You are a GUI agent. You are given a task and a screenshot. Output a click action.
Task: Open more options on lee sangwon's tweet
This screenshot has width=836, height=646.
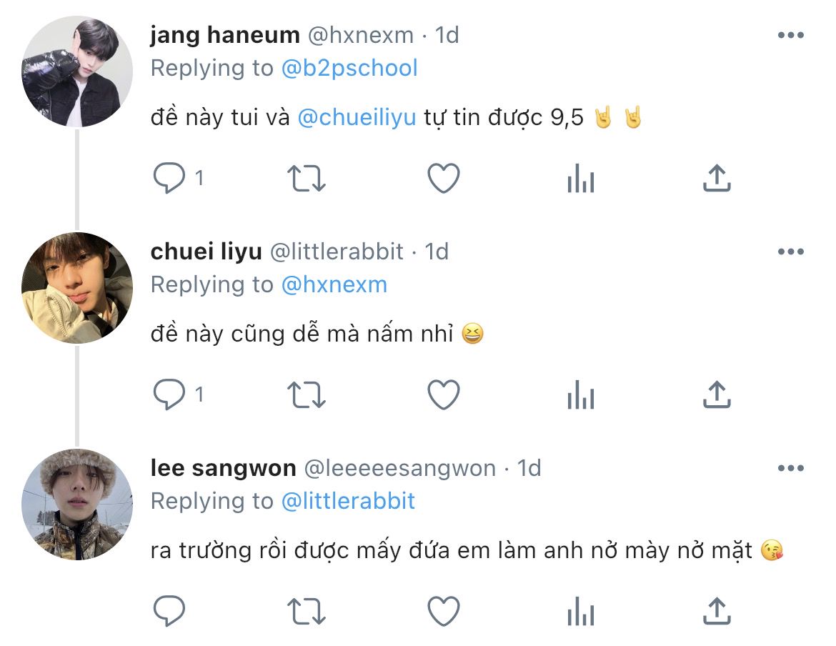790,469
